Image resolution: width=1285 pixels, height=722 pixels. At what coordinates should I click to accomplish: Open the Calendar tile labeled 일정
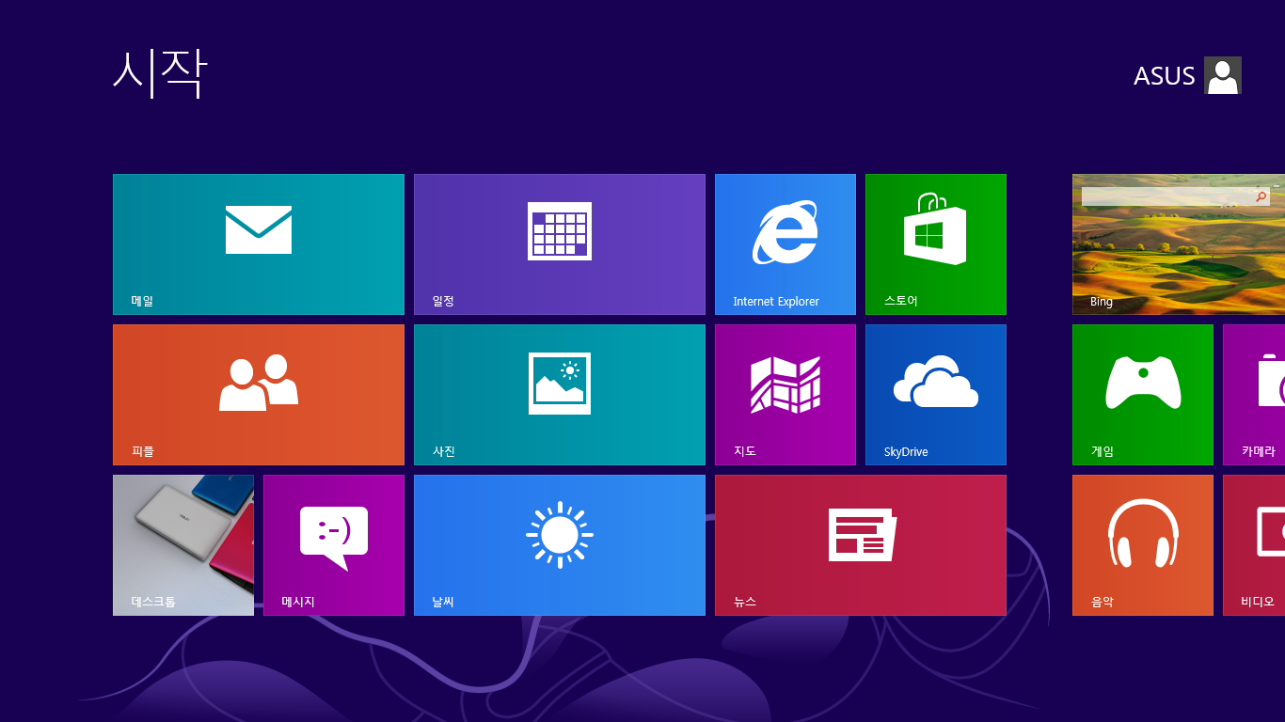[560, 244]
